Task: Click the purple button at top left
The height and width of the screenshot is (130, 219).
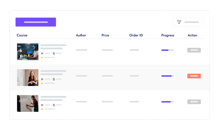Action: [36, 22]
